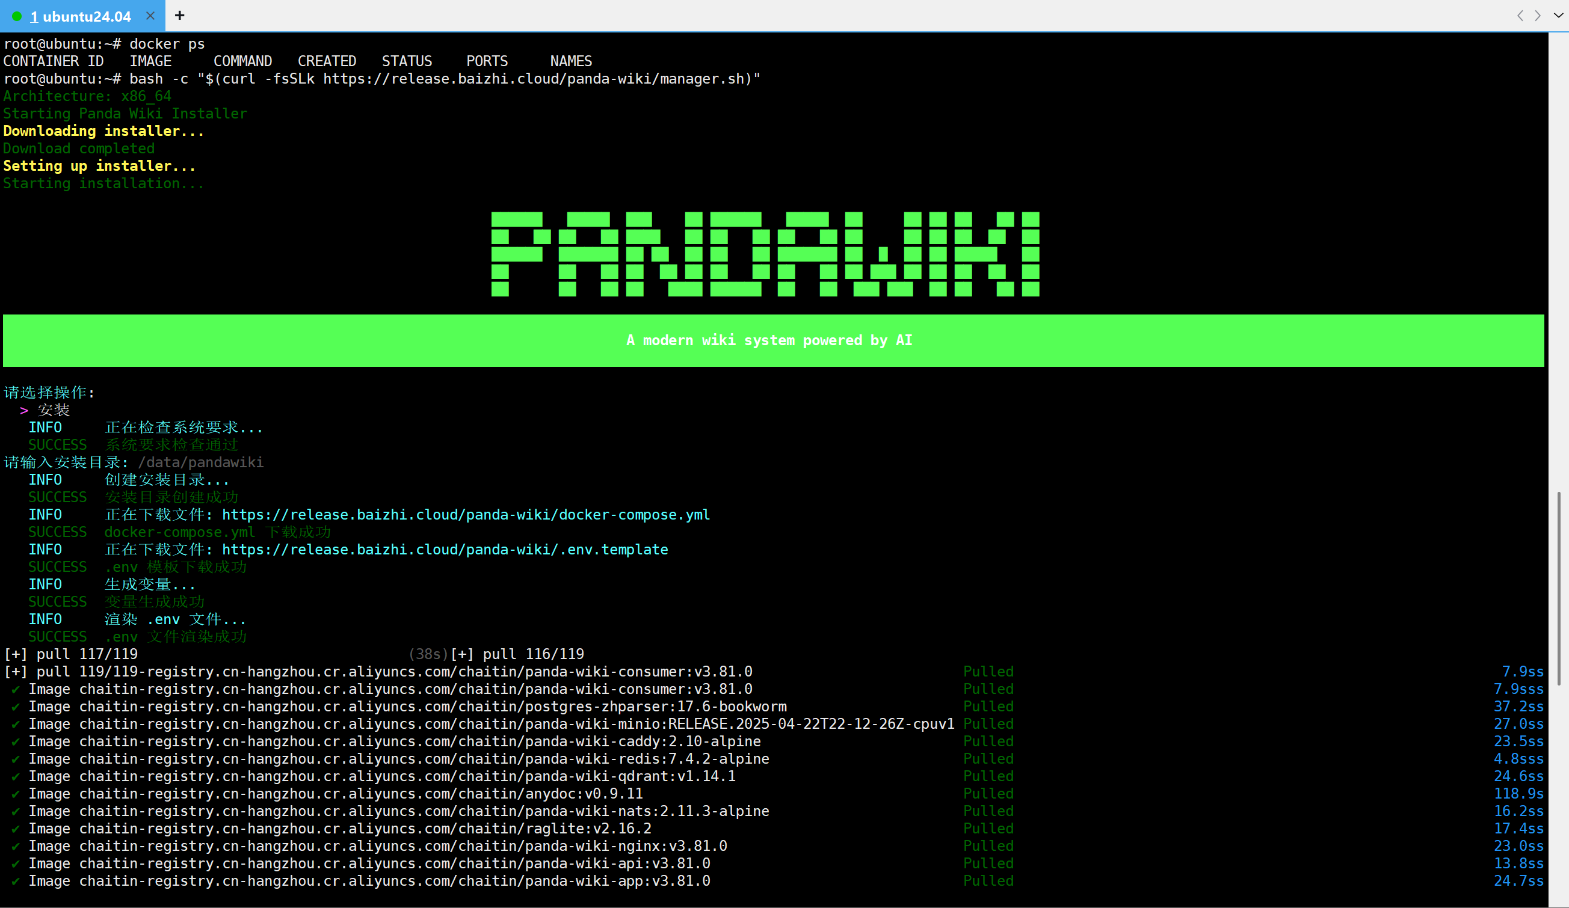Open a new tab with plus icon
1569x908 pixels.
click(179, 16)
